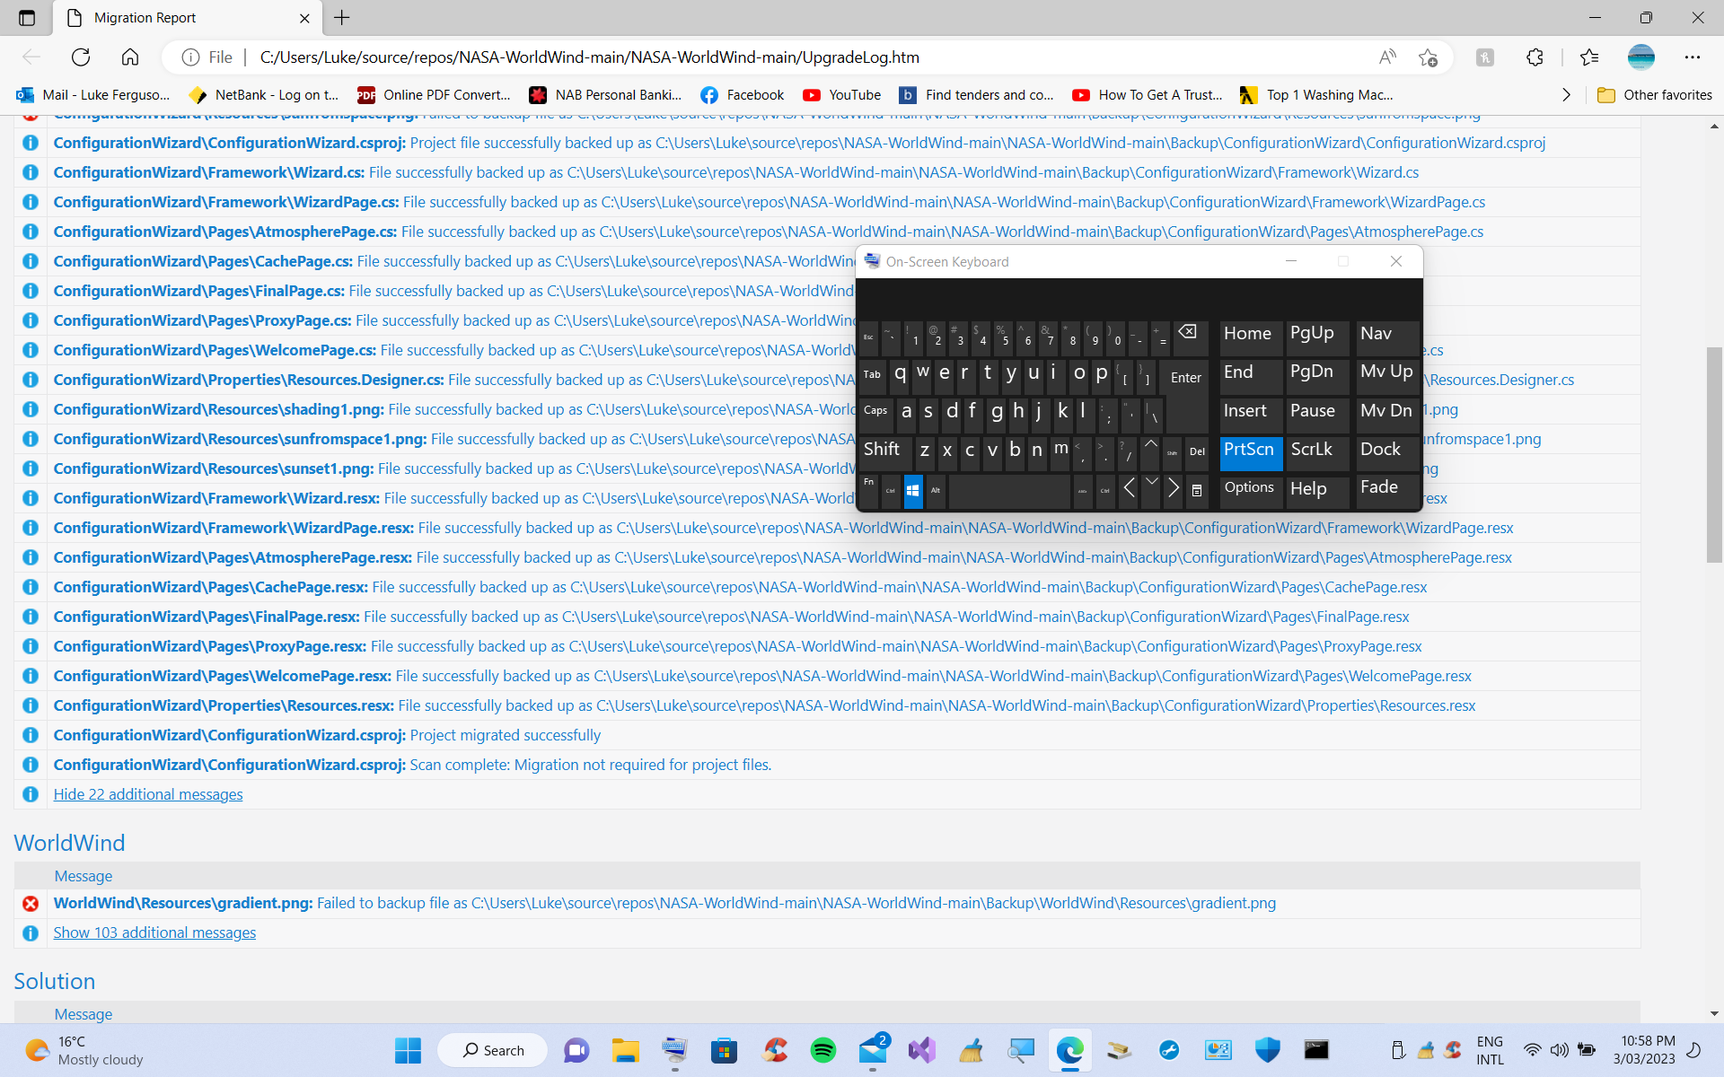Viewport: 1724px width, 1077px height.
Task: Add this page to favorites
Action: [x=1428, y=57]
